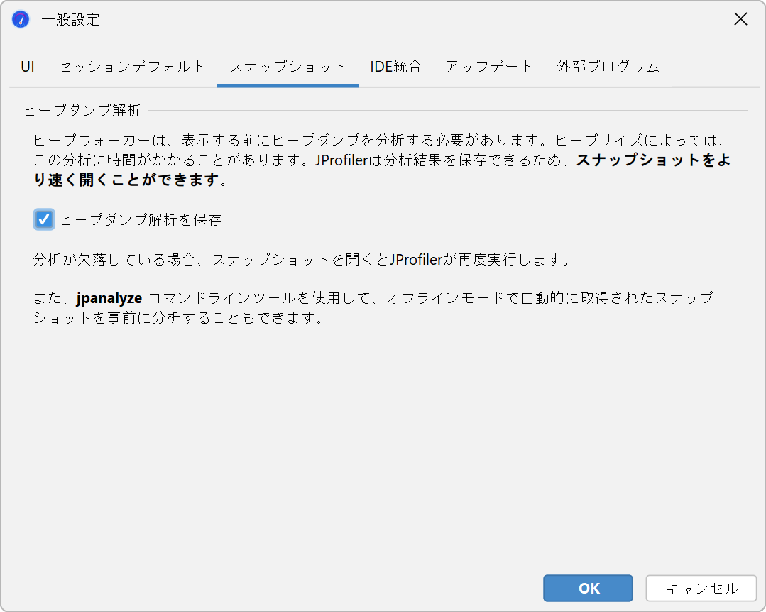Close the 一般設定 dialog

740,19
